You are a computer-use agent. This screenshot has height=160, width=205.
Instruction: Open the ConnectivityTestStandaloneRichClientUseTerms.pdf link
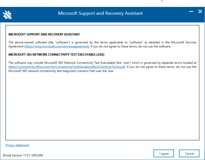click(67, 67)
